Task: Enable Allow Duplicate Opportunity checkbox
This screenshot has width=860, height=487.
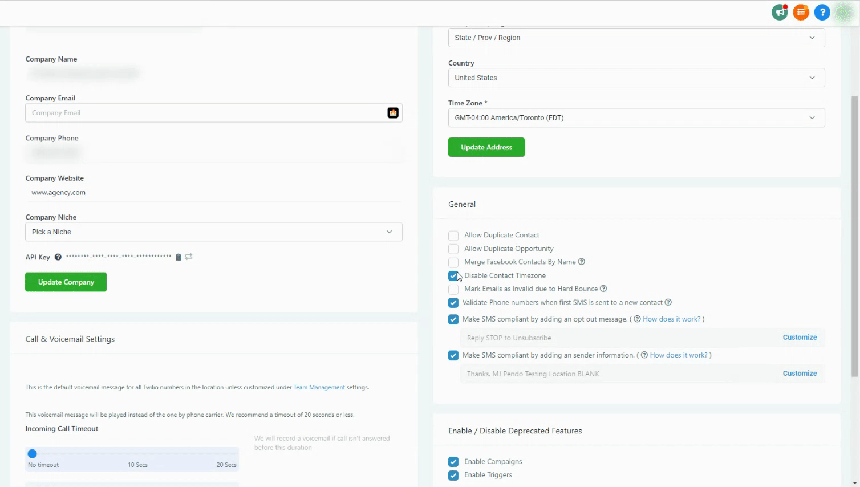Action: pos(453,249)
